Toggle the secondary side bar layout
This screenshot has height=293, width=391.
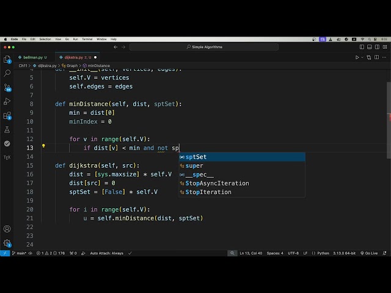pyautogui.click(x=377, y=47)
